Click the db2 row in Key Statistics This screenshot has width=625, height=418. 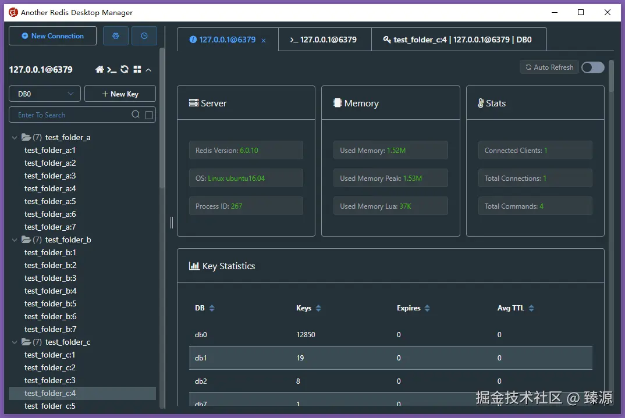coord(390,381)
